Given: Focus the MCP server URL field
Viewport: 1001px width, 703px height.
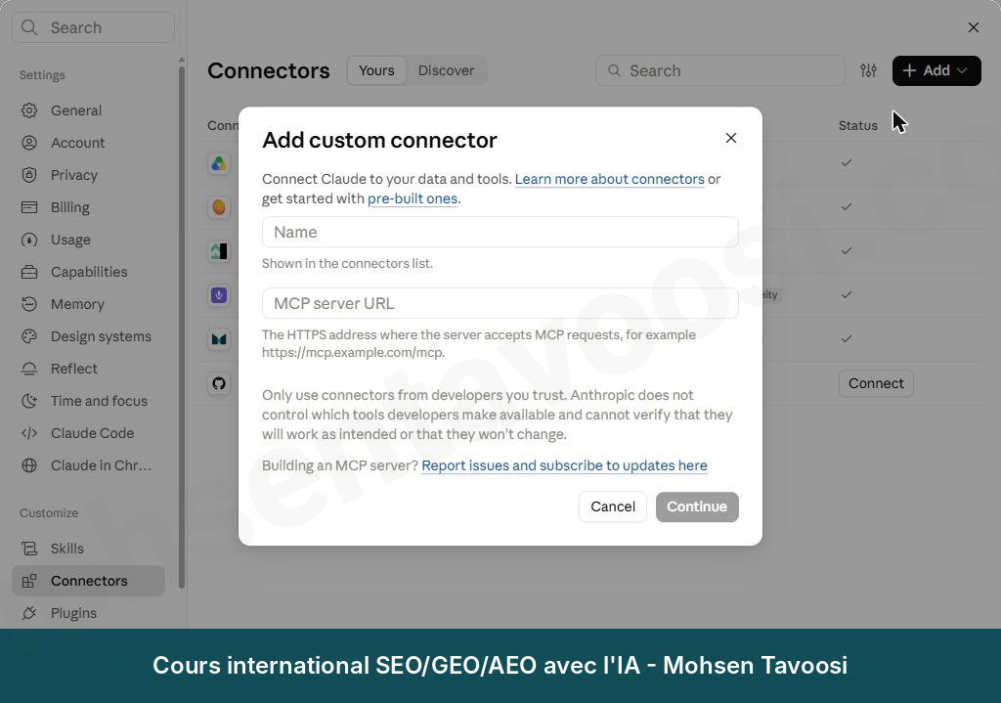Looking at the screenshot, I should click(x=500, y=303).
